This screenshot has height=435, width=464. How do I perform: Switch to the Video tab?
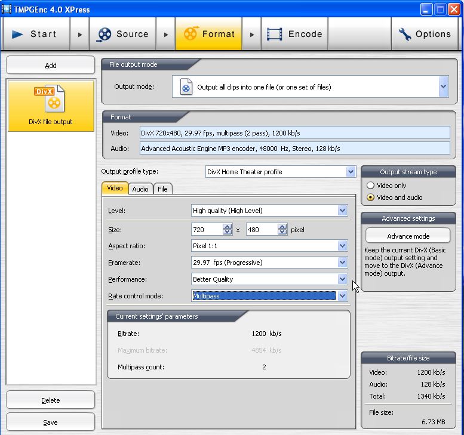[115, 188]
